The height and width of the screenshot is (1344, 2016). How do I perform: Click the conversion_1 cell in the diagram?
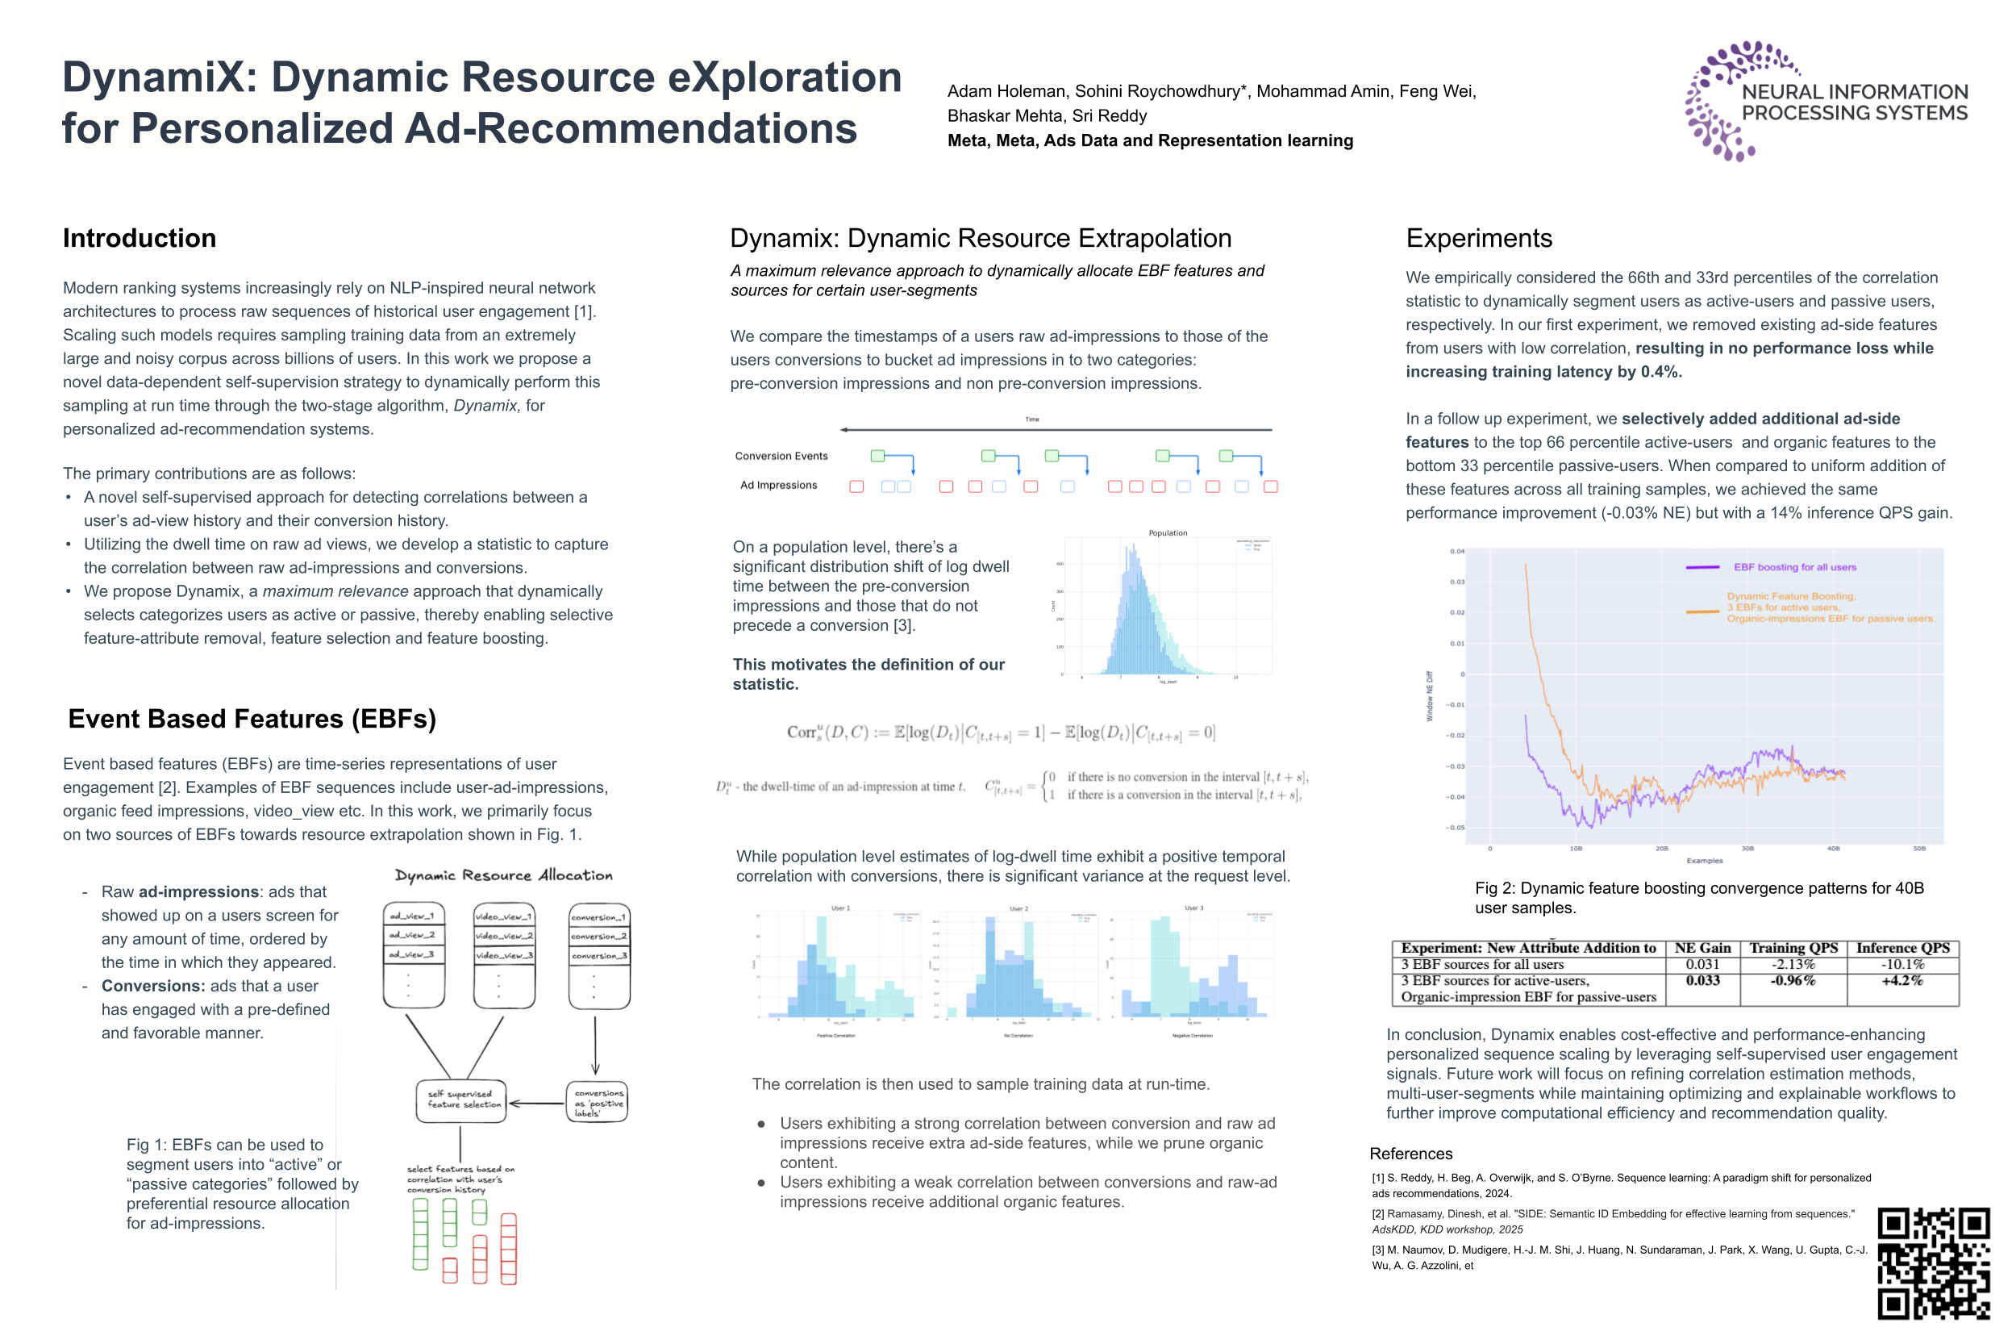tap(598, 916)
